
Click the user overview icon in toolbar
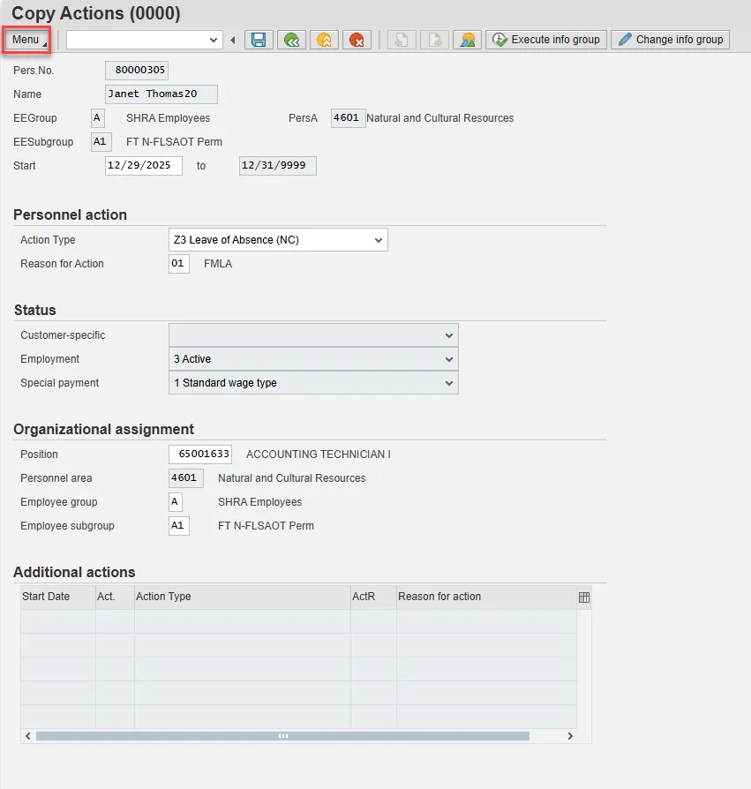pyautogui.click(x=467, y=40)
